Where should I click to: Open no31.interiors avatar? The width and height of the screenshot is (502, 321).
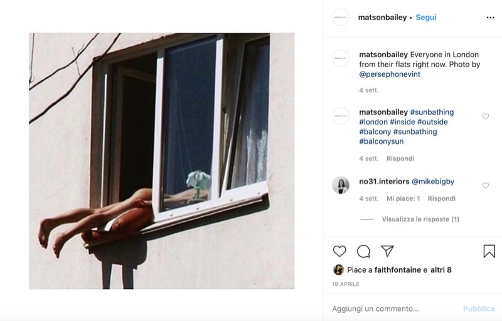tap(341, 185)
